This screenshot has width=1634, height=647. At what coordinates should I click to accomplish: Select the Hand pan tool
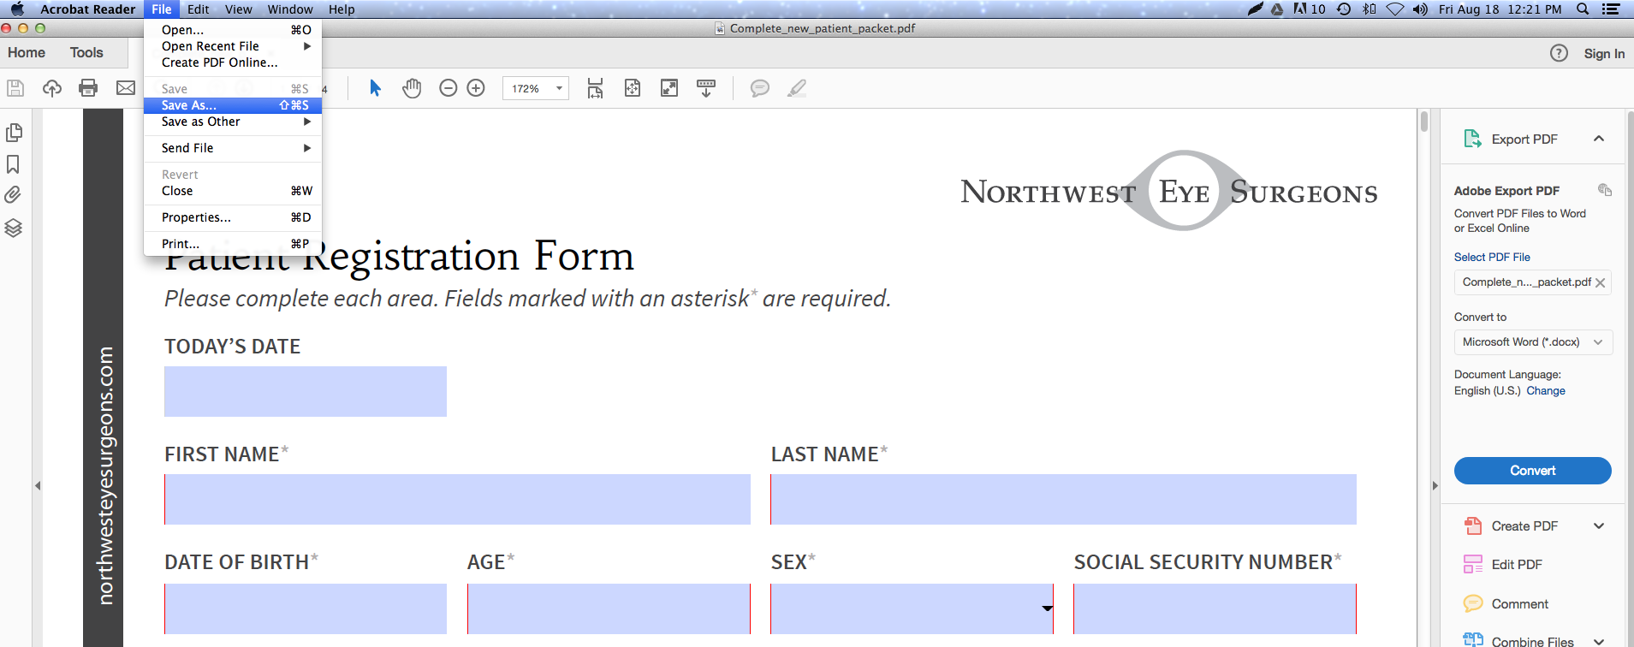click(x=412, y=88)
